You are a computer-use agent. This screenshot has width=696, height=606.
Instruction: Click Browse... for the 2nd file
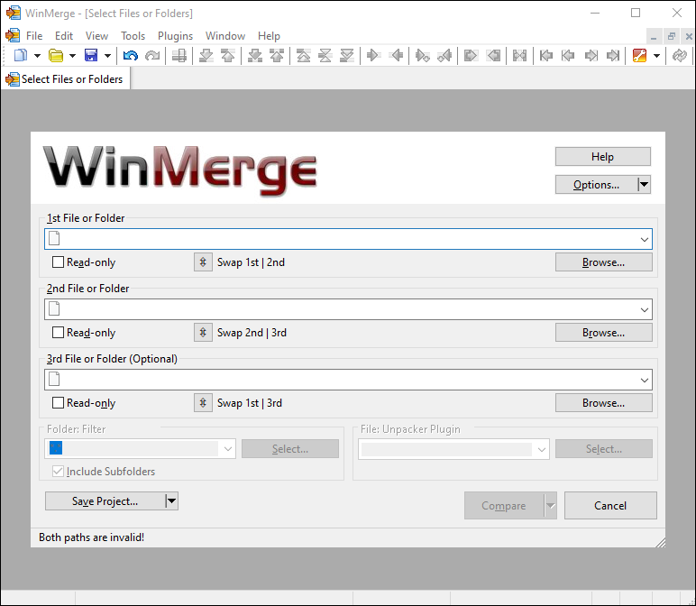tap(603, 333)
